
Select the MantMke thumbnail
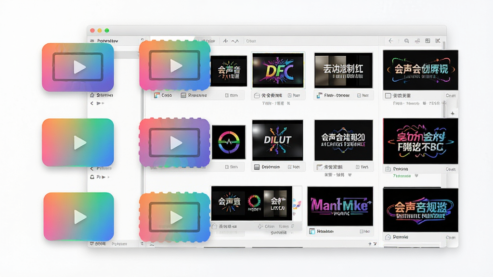click(x=340, y=206)
